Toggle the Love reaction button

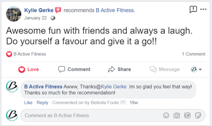[x=28, y=69]
